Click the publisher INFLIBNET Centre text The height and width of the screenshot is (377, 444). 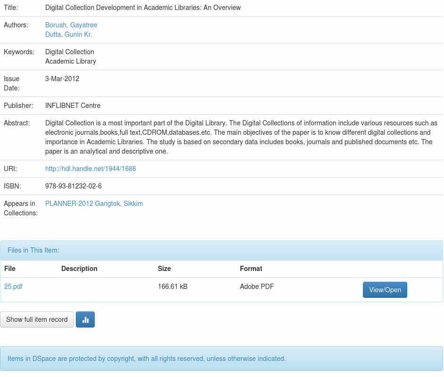(x=73, y=106)
